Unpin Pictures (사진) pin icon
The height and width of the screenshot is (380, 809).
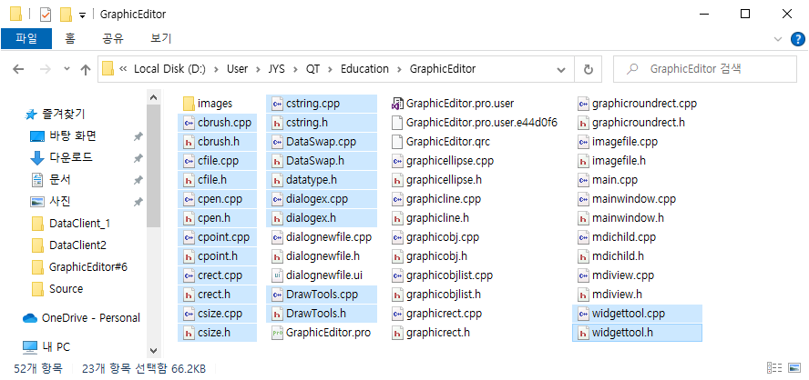[x=138, y=202]
